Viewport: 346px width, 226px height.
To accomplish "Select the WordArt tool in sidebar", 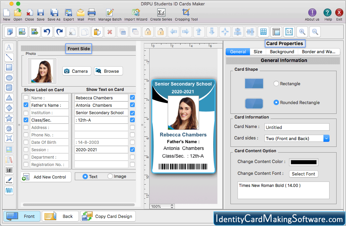I will point(9,191).
